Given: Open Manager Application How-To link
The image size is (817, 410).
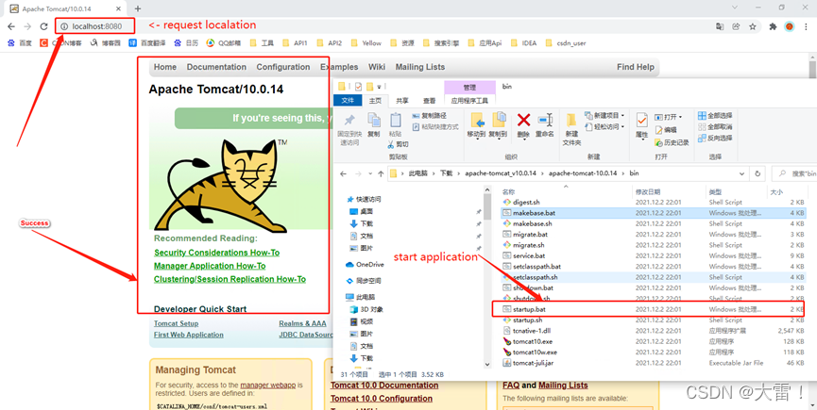Looking at the screenshot, I should tap(210, 266).
